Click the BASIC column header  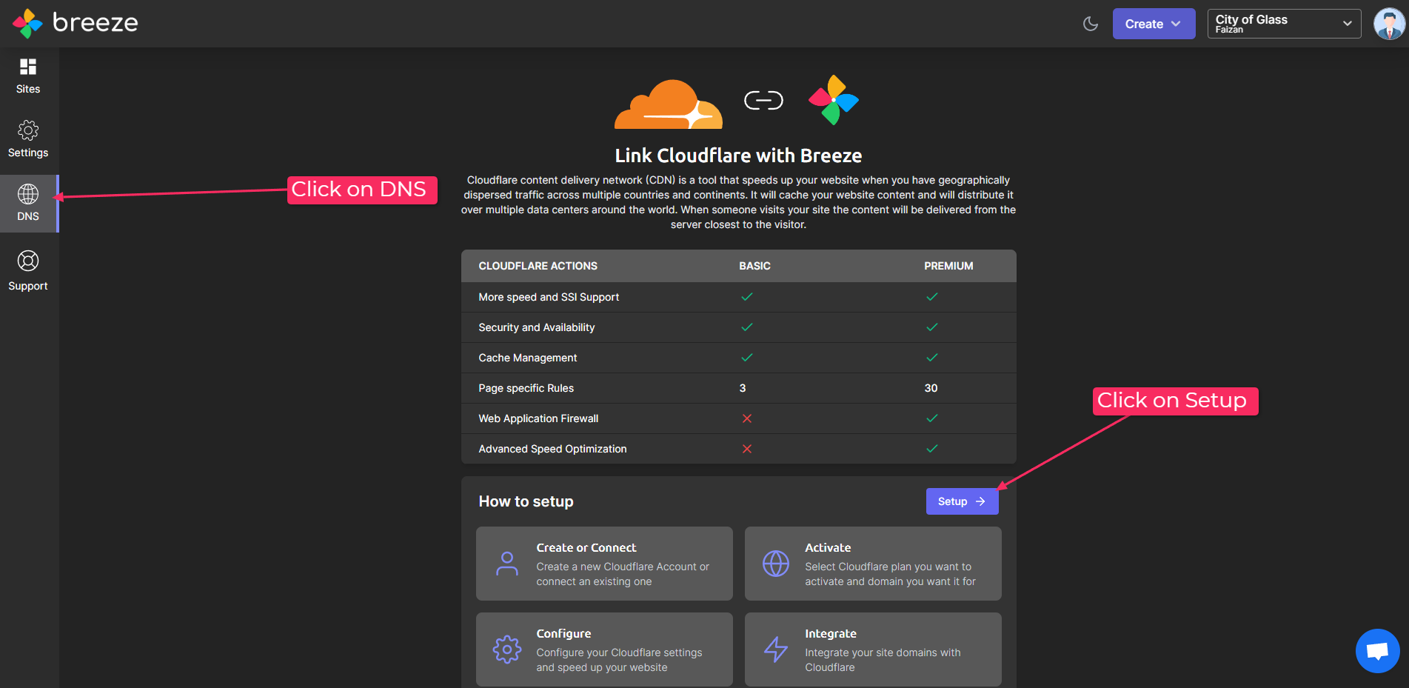tap(754, 266)
